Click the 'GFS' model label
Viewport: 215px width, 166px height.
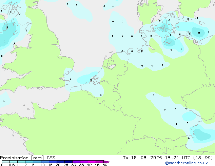pyautogui.click(x=51, y=158)
